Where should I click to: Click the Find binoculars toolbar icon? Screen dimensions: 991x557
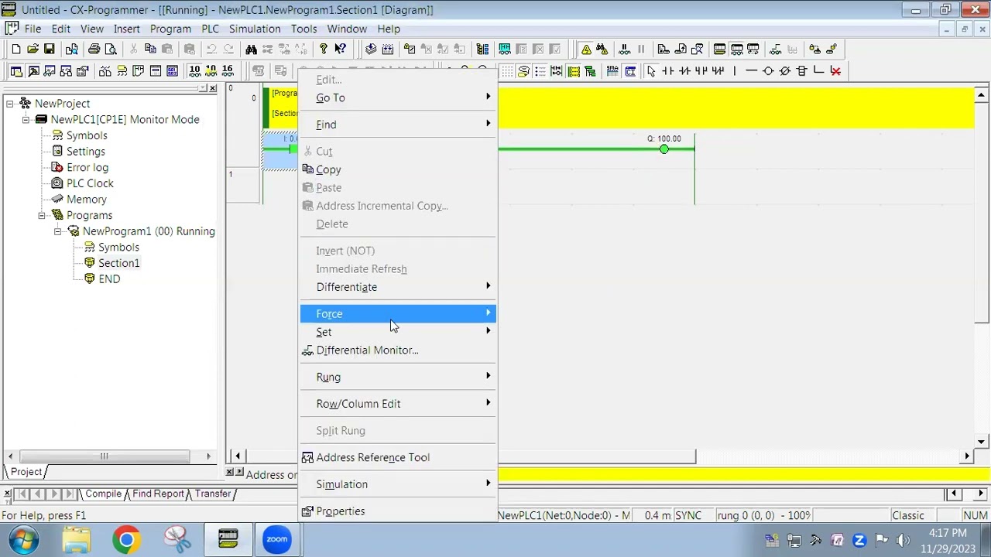click(251, 50)
